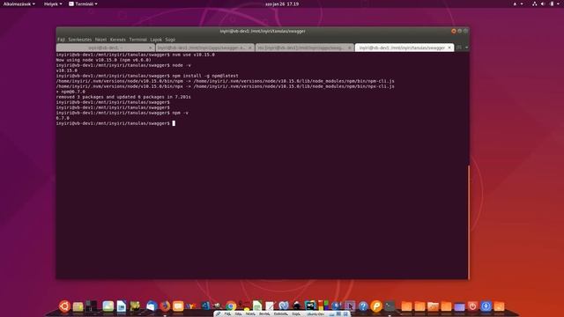Viewport: 564px width, 317px height.
Task: Switch to the second terminal tab
Action: point(205,48)
